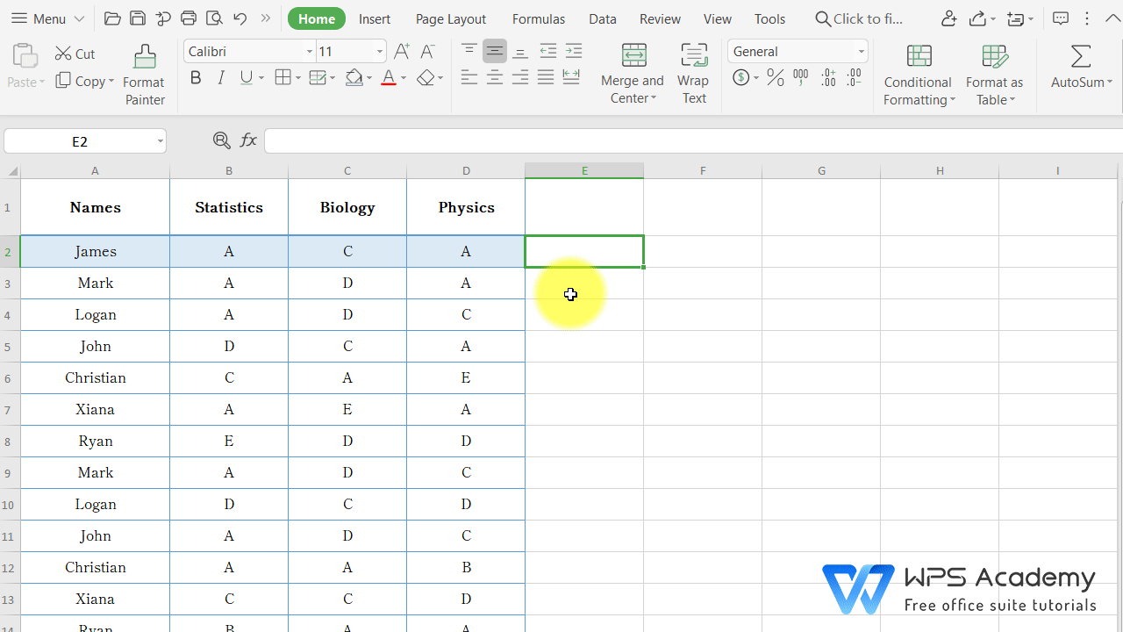Image resolution: width=1123 pixels, height=632 pixels.
Task: Toggle top vertical alignment
Action: click(x=469, y=51)
